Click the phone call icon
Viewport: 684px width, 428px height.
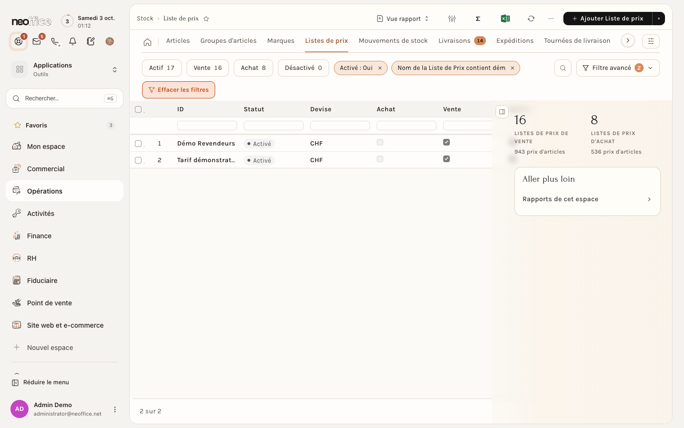tap(55, 41)
